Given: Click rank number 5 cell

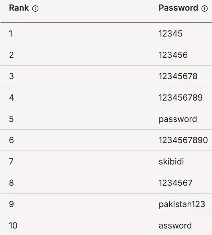Looking at the screenshot, I should tap(11, 119).
